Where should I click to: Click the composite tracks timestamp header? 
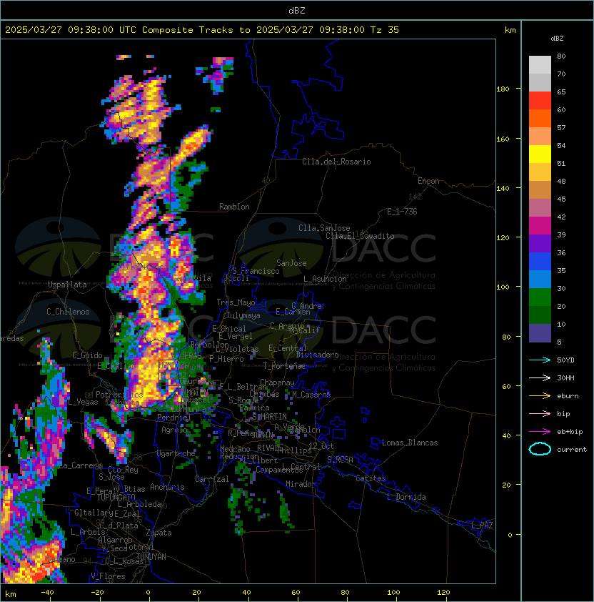(202, 30)
